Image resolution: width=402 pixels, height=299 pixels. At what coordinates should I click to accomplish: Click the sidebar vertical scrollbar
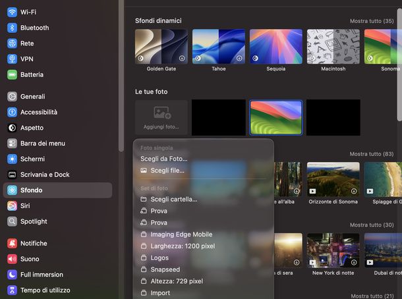pyautogui.click(x=121, y=76)
